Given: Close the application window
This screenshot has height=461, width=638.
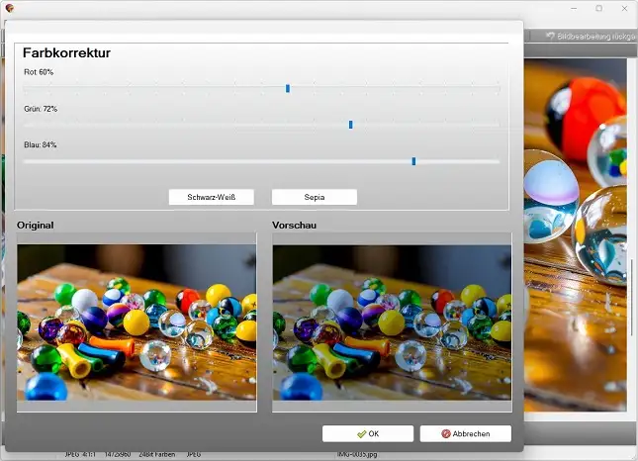Looking at the screenshot, I should (624, 8).
